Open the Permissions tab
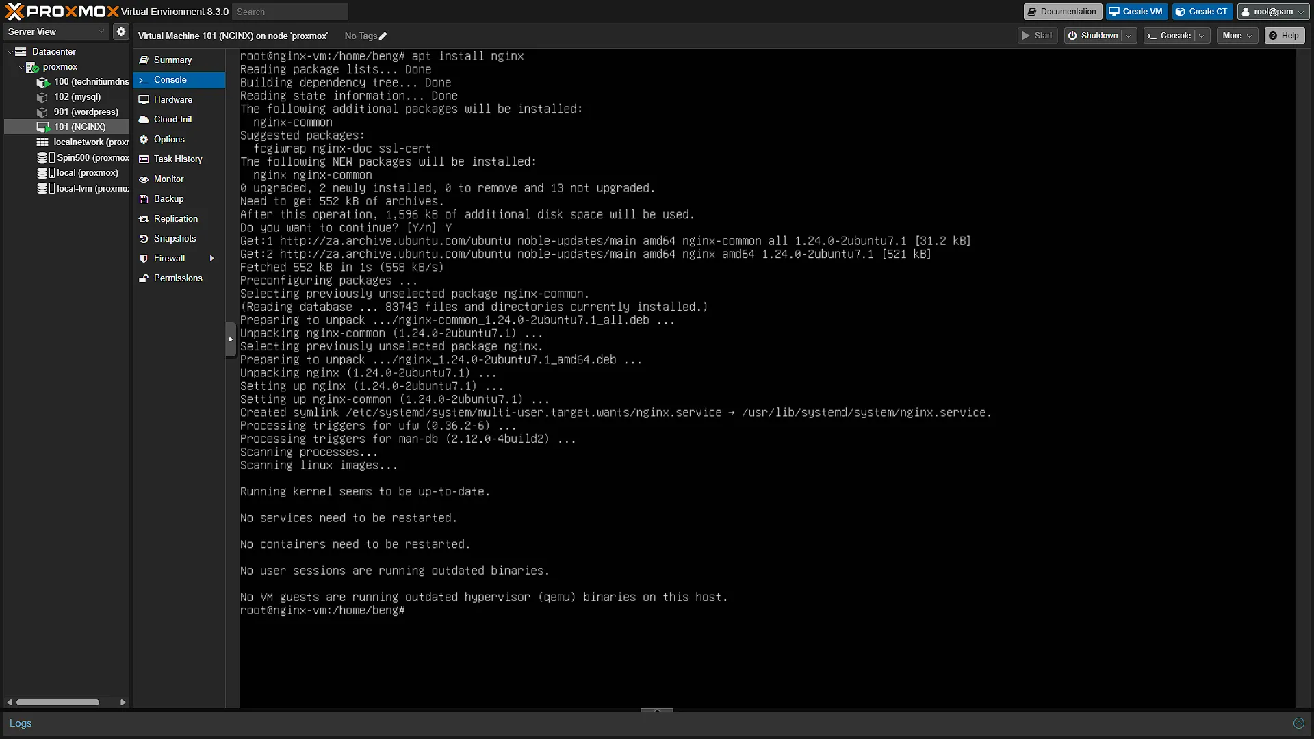Screen dimensions: 1314x739 [x=179, y=278]
